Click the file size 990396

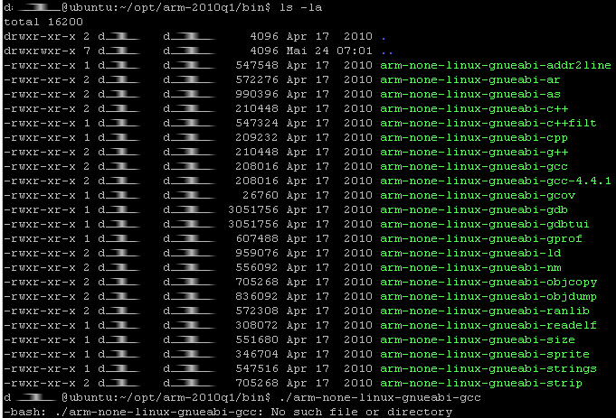(257, 94)
